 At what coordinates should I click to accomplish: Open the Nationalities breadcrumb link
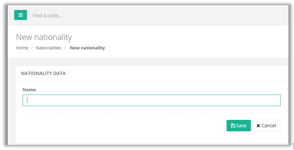point(48,48)
